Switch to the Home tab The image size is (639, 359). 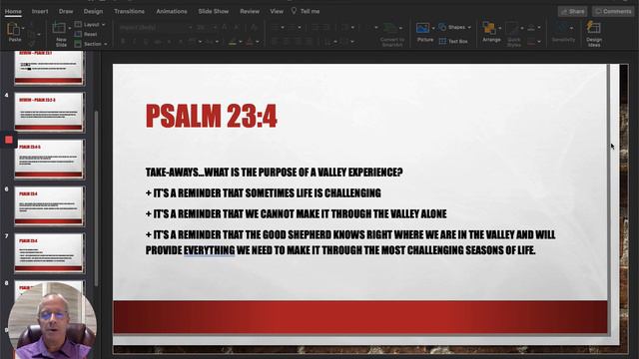tap(13, 11)
